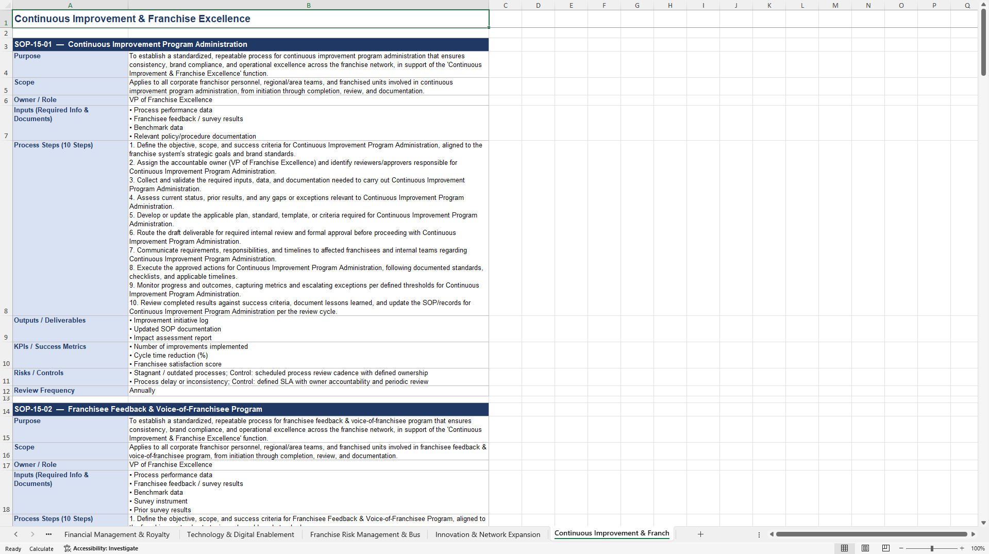Image resolution: width=989 pixels, height=554 pixels.
Task: Open sheet tab bar options menu
Action: [x=759, y=534]
